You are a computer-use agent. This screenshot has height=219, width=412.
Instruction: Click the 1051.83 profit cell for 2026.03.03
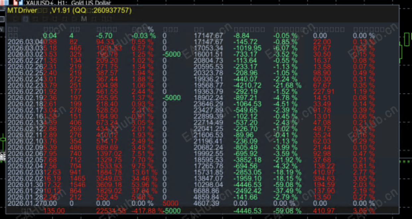(x=109, y=48)
